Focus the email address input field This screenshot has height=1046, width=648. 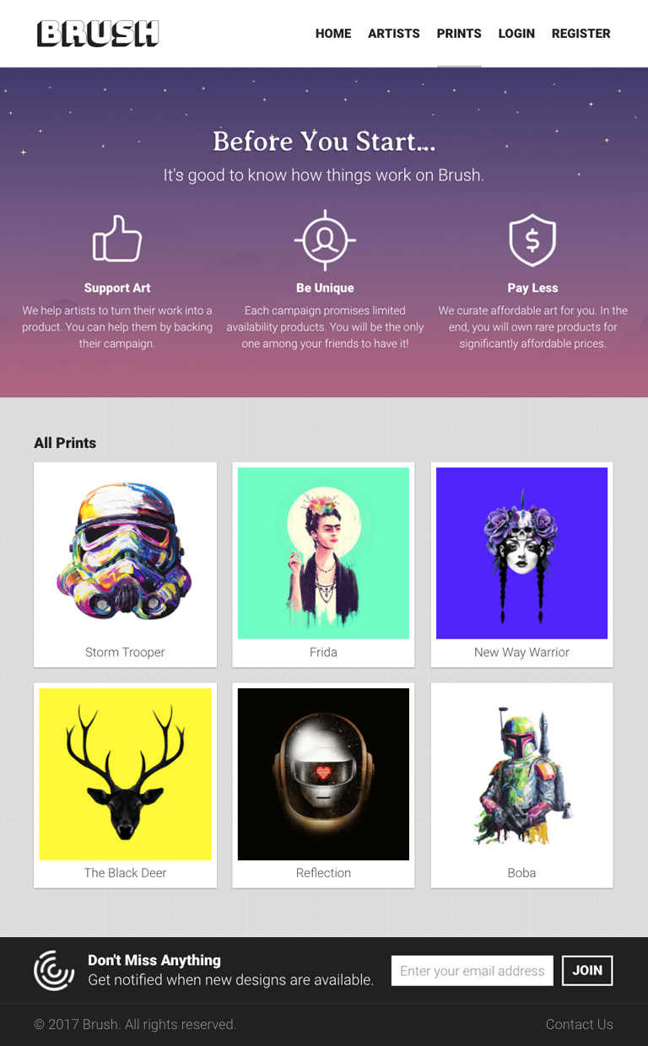click(472, 971)
